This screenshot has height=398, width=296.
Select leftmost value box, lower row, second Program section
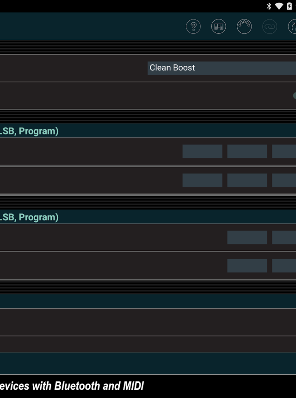pyautogui.click(x=247, y=266)
